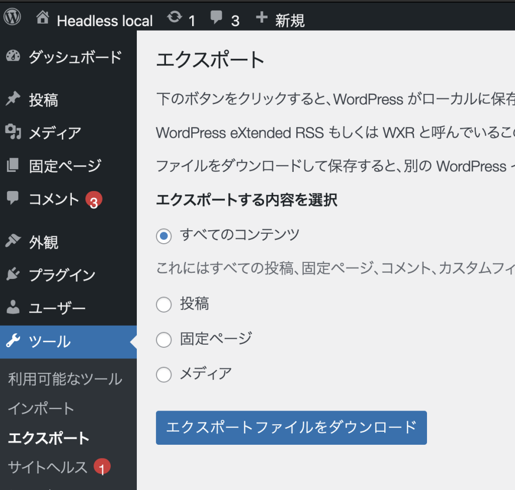Click the プラグイン plug icon

pyautogui.click(x=13, y=274)
